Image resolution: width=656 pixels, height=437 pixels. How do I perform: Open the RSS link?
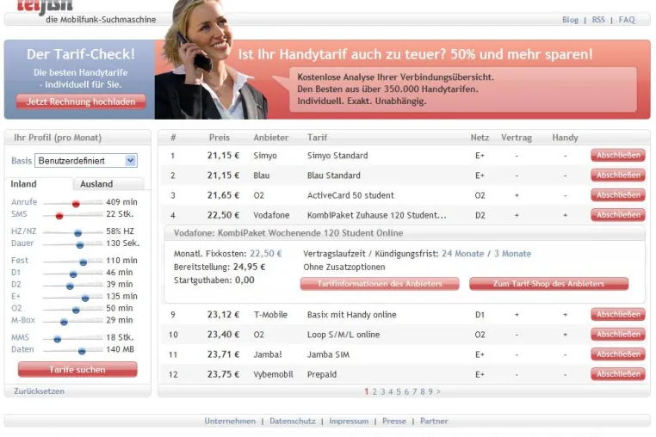click(598, 20)
